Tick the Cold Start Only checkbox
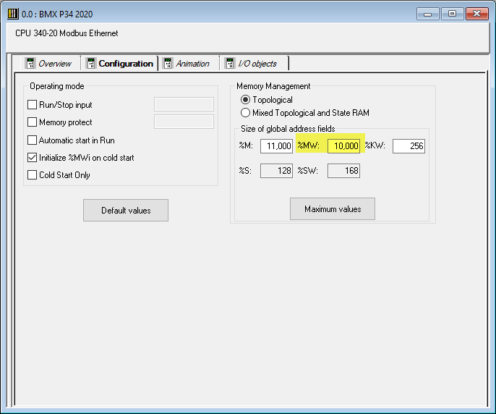Screen dimensions: 496x414 coord(32,175)
